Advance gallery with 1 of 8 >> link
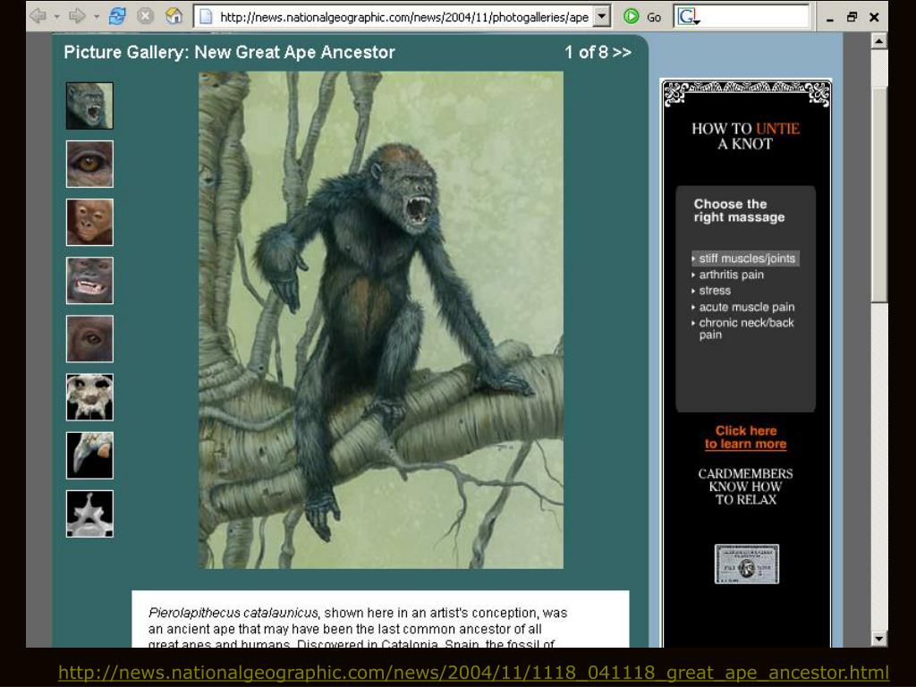916x687 pixels. [598, 53]
